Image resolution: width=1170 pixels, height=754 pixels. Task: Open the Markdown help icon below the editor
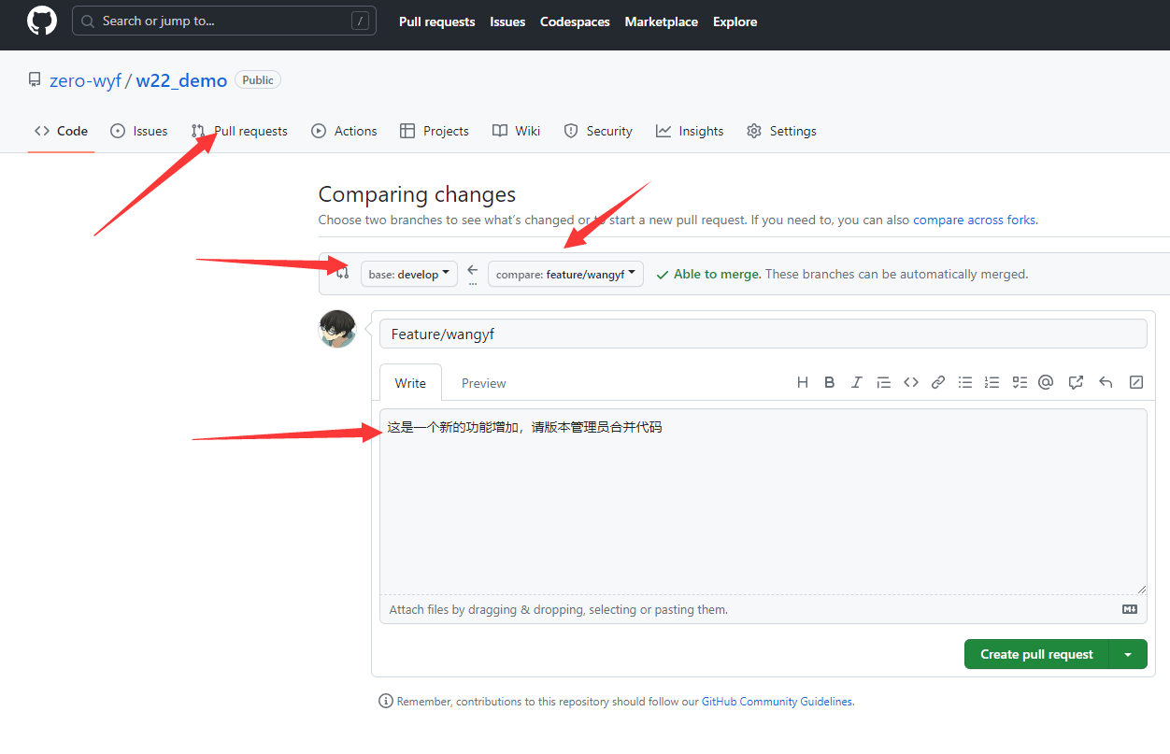[1130, 608]
